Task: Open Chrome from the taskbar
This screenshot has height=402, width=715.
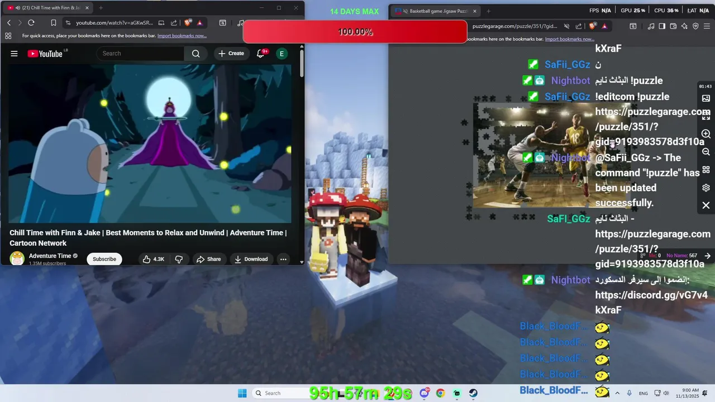Action: (440, 393)
